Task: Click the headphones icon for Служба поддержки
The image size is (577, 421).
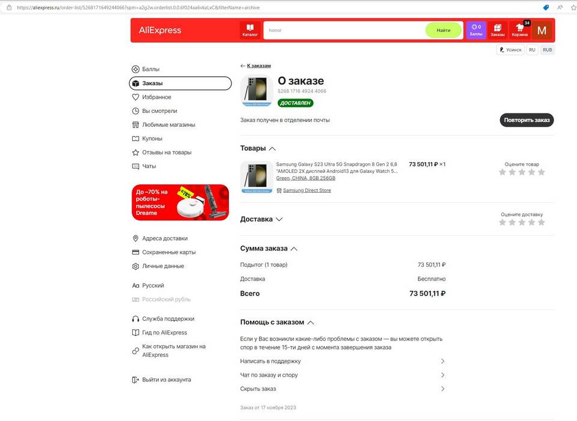Action: (x=135, y=319)
